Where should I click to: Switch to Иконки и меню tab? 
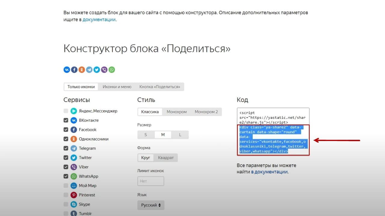(117, 87)
